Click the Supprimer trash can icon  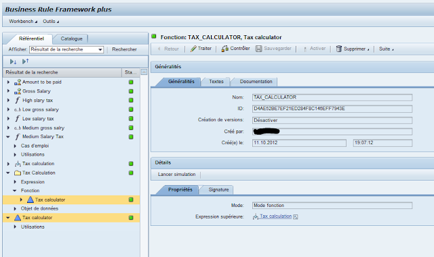(x=339, y=49)
